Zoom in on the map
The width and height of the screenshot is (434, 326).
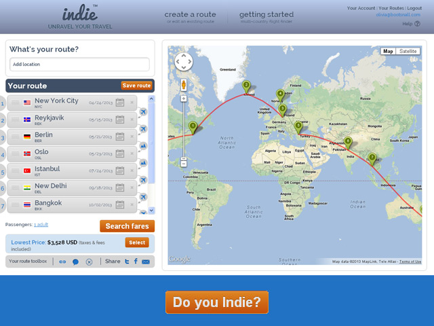tap(184, 98)
